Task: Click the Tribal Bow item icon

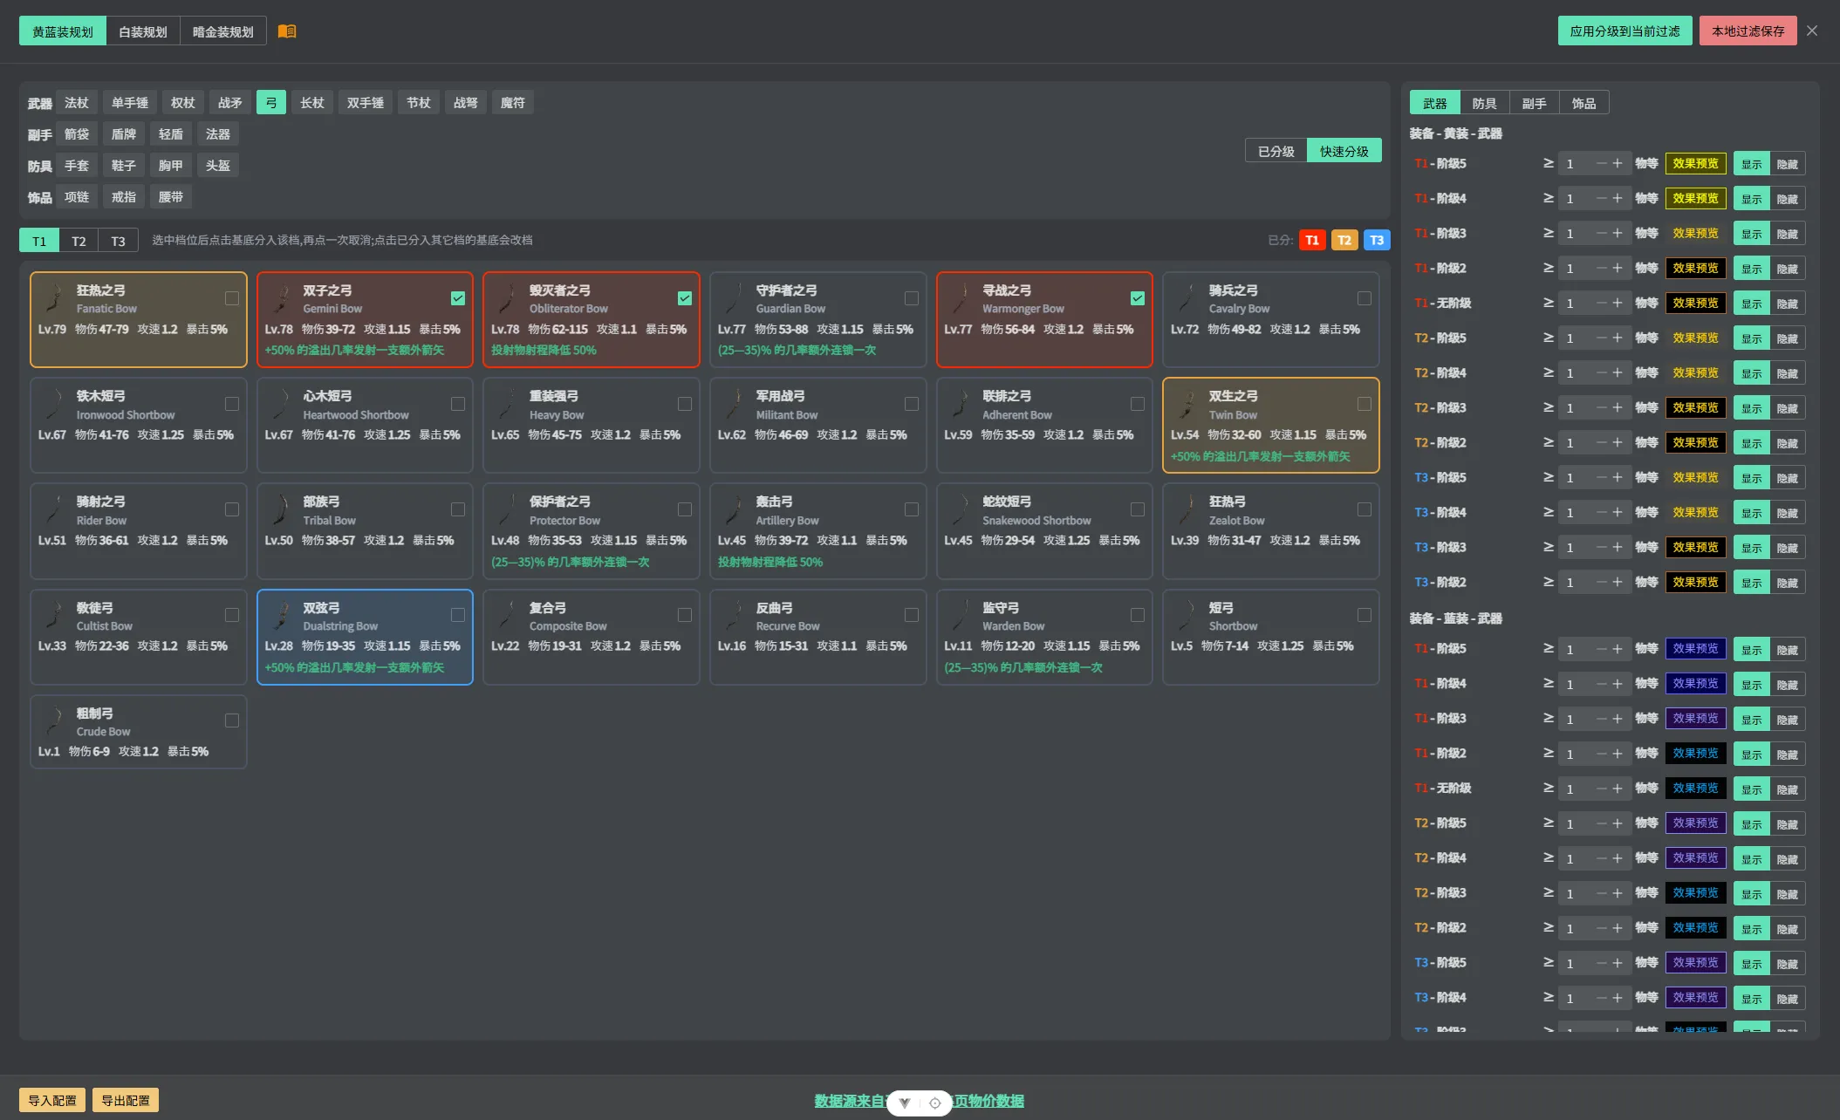Action: [282, 510]
